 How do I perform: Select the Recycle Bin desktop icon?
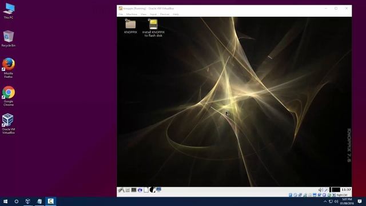[x=9, y=38]
